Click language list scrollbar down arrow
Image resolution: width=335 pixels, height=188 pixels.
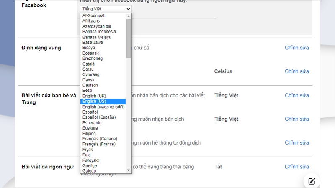129,170
